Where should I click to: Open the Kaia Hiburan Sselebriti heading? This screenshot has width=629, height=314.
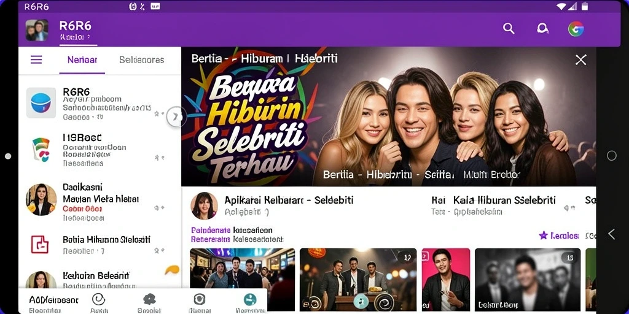coord(505,201)
